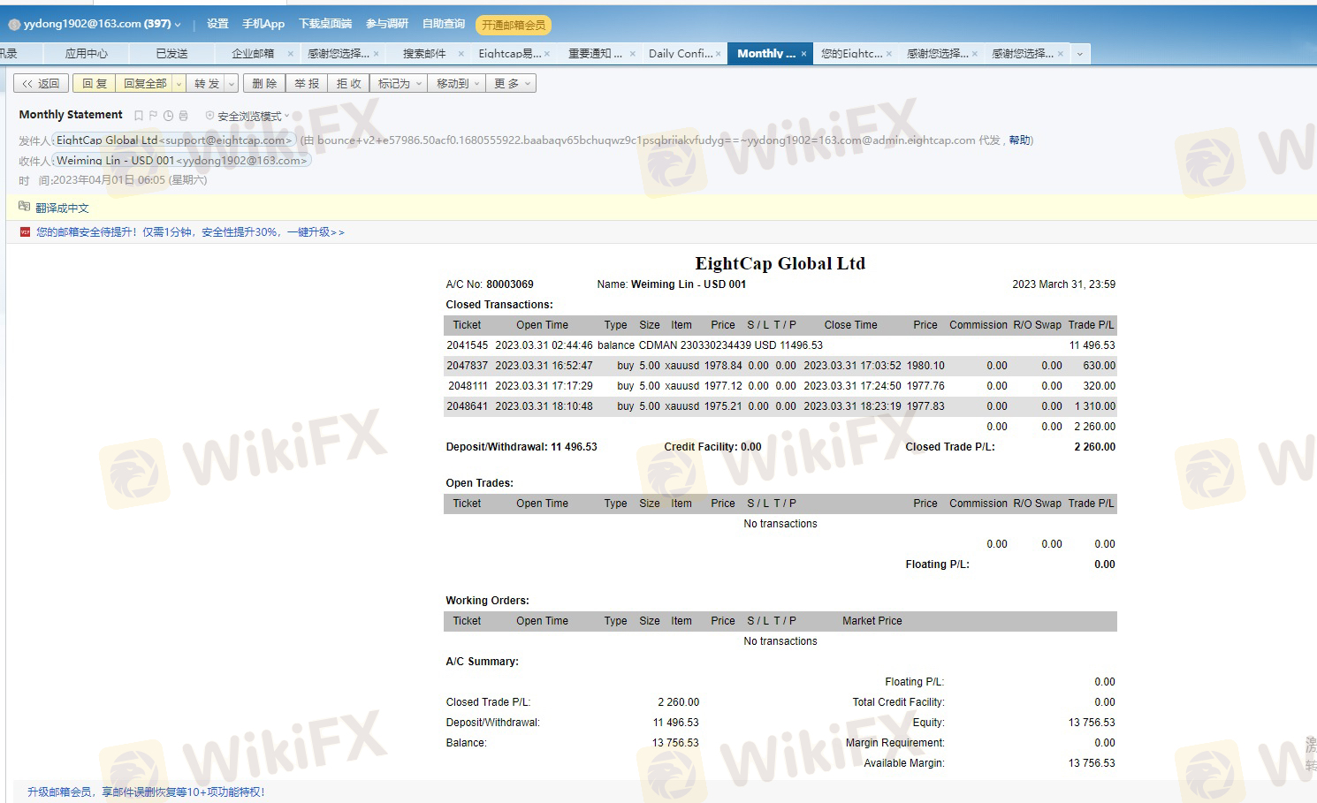Click the 回复 reply button
Viewport: 1317px width, 803px height.
(x=95, y=84)
